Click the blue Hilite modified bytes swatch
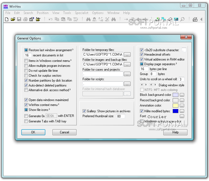 pyautogui.click(x=175, y=111)
